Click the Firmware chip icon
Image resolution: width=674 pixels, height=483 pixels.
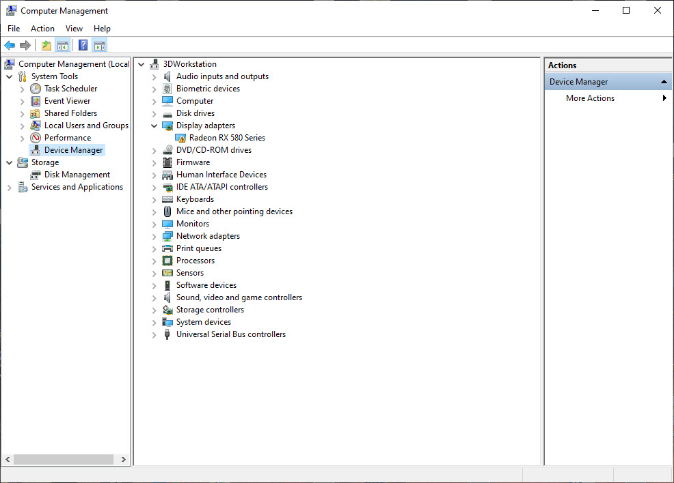pos(167,162)
